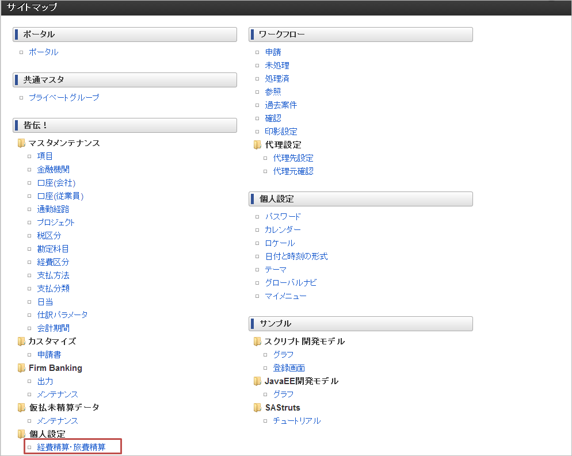Open メンテナンス link under 仮払未精算データ

tap(58, 421)
